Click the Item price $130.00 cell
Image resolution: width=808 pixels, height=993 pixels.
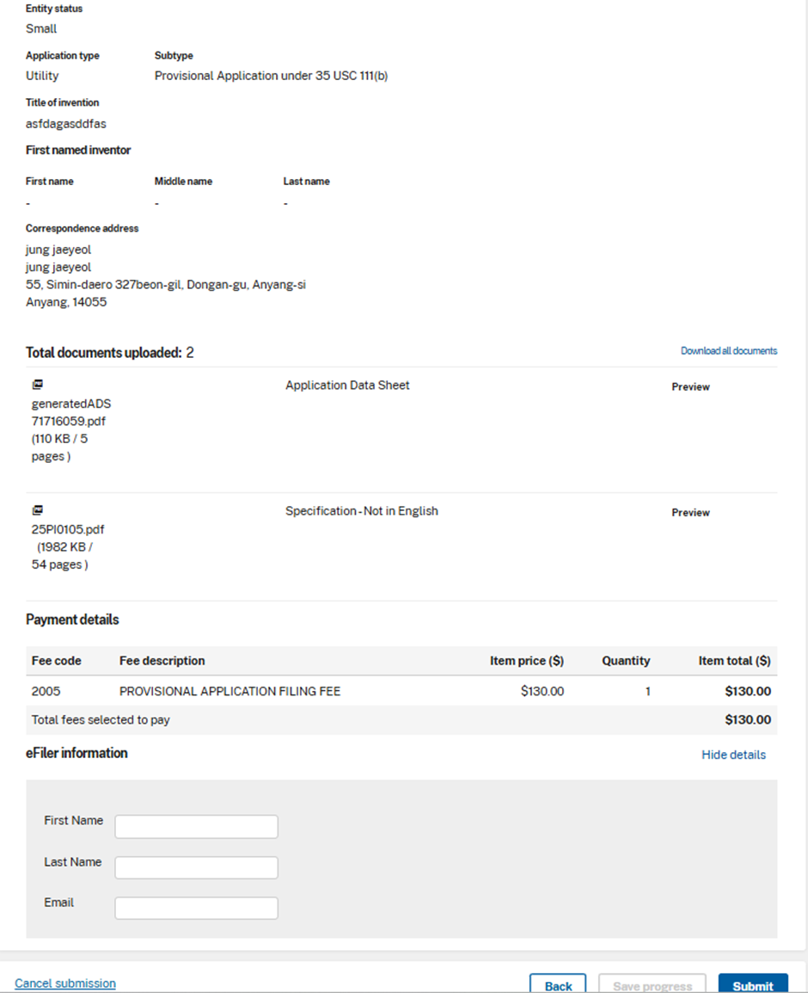[x=542, y=691]
